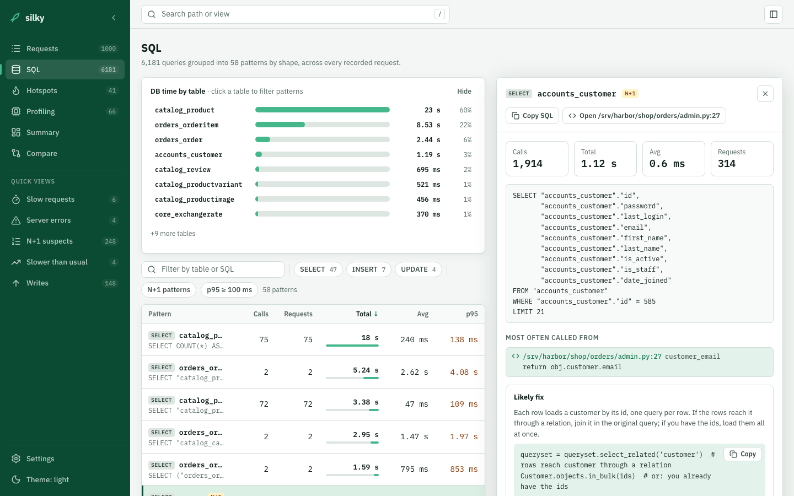Open /srv/harbor/shop/orders/admin.py:27 in editor
The image size is (794, 496).
tap(644, 116)
